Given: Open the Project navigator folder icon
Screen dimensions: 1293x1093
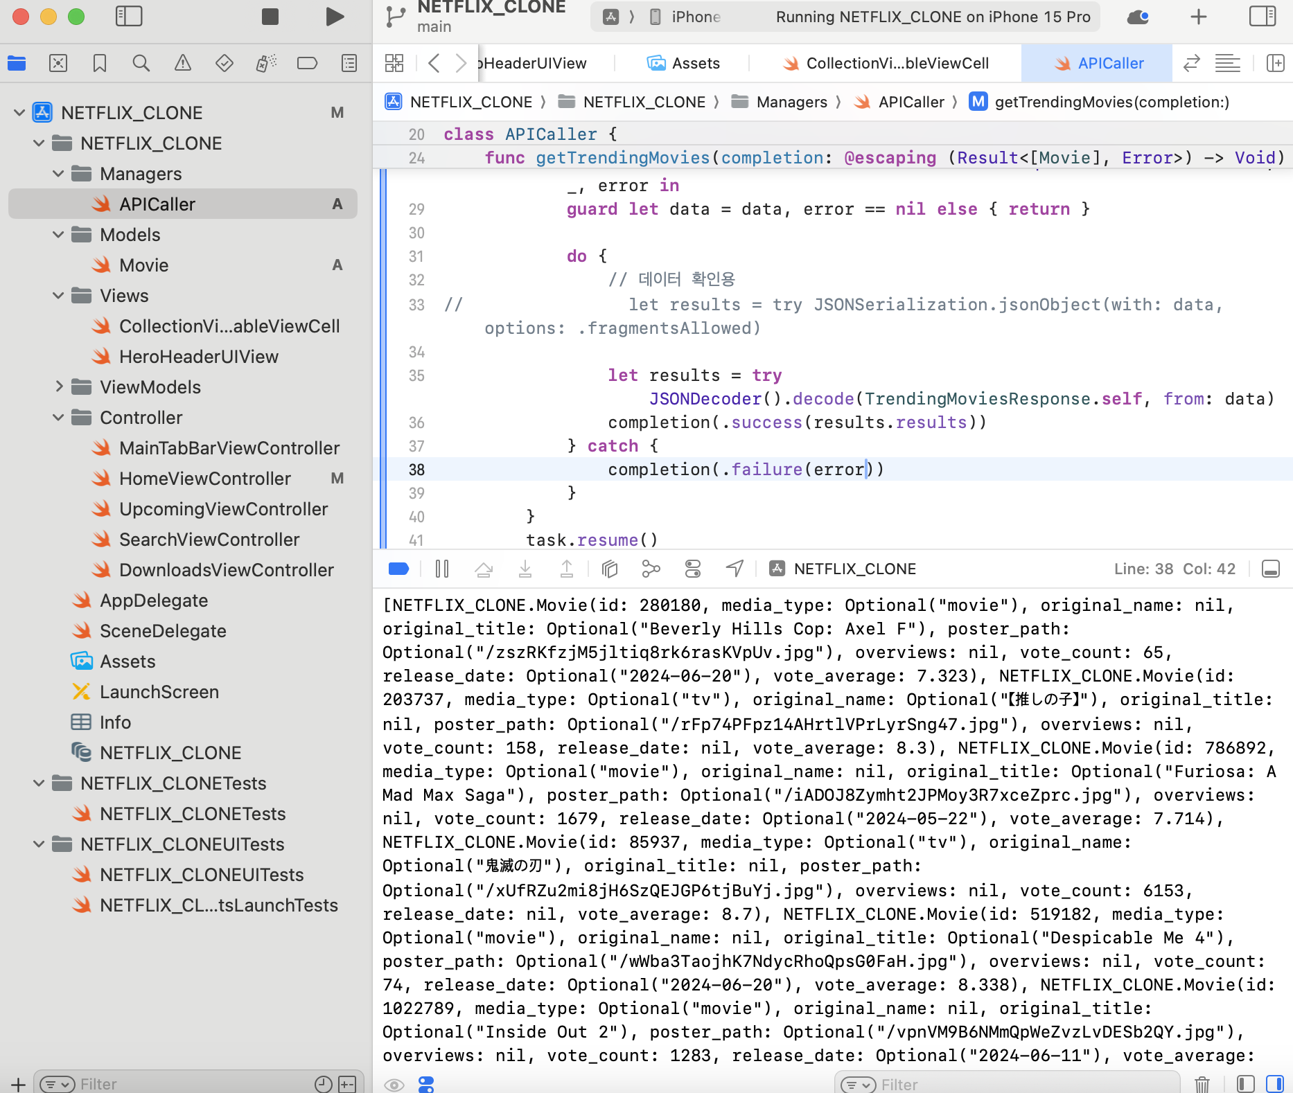Looking at the screenshot, I should point(17,64).
